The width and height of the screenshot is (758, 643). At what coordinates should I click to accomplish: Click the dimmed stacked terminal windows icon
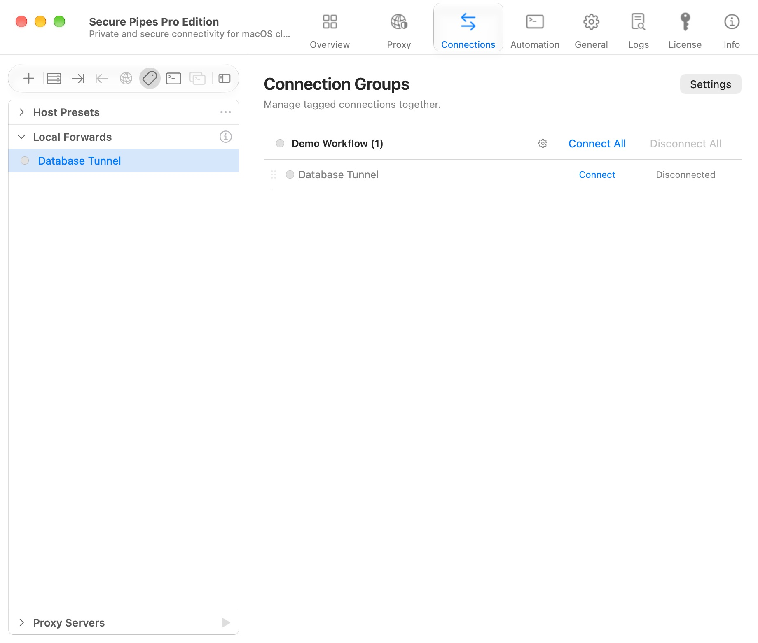(x=197, y=78)
